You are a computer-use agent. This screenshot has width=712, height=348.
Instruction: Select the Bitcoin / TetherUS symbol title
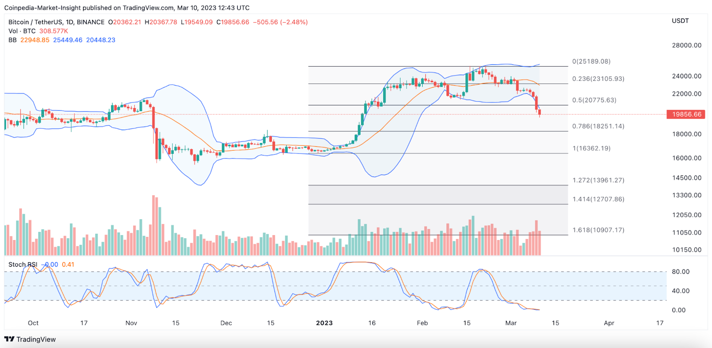pyautogui.click(x=57, y=22)
